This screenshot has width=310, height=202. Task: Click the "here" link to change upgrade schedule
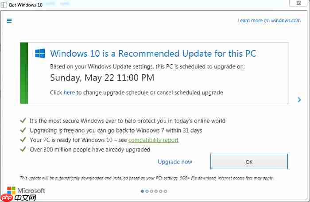tap(69, 93)
